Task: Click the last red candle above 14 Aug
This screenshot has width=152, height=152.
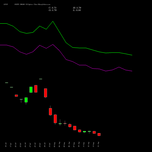Action: pyautogui.click(x=99, y=134)
